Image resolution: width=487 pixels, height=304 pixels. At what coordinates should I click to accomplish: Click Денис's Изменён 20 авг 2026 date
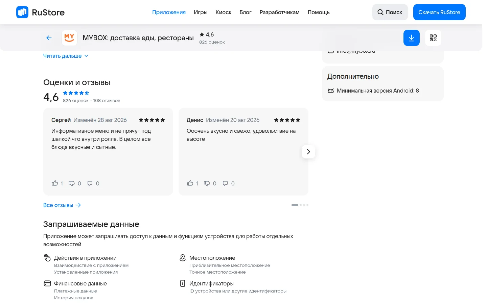(233, 120)
